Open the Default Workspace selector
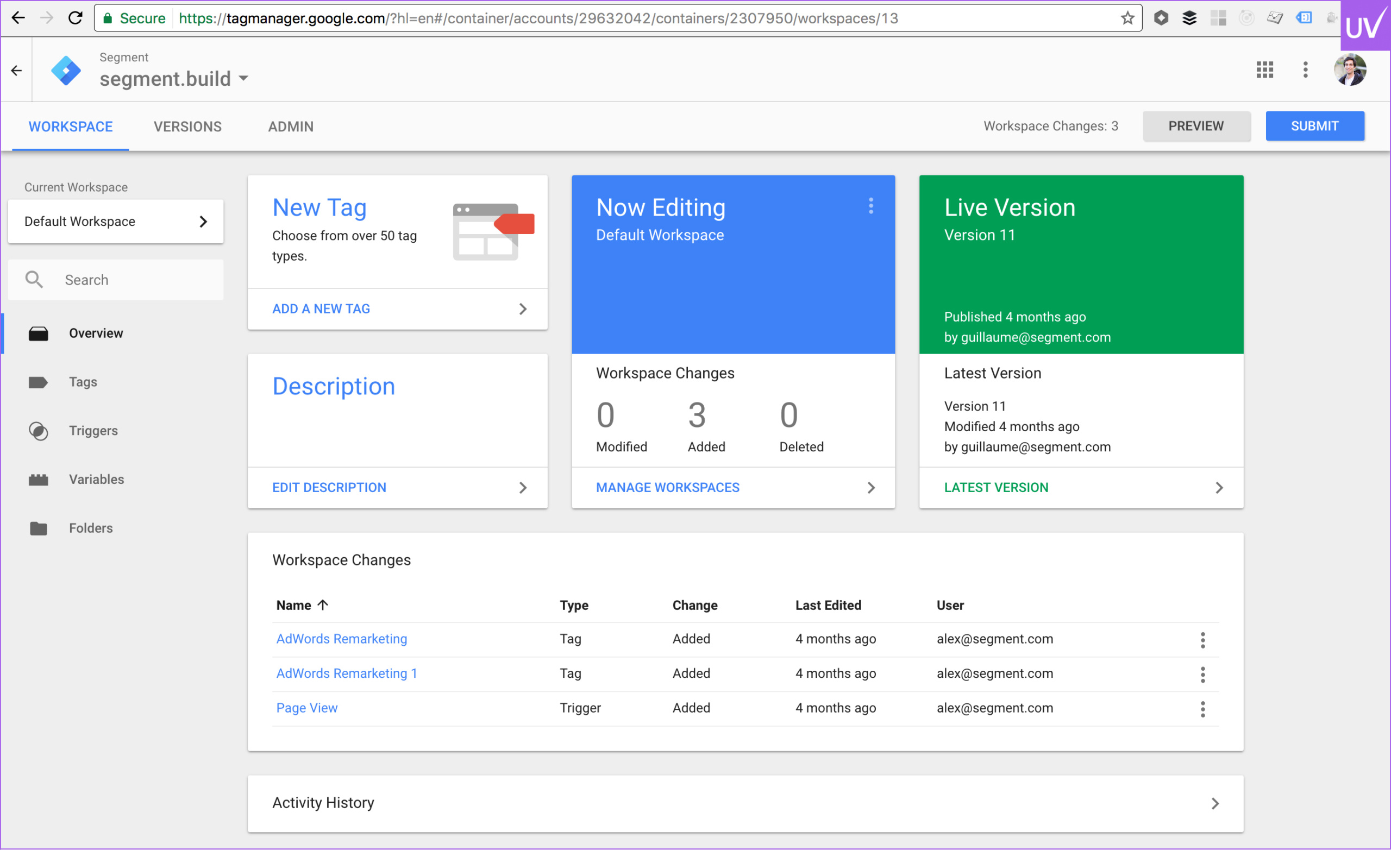Screen dimensions: 1391x850 tap(116, 221)
